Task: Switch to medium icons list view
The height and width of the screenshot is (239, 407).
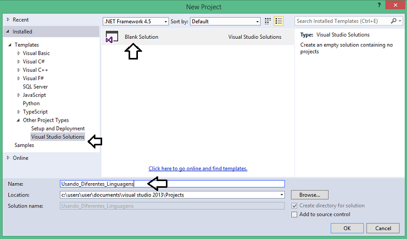Action: [279, 21]
